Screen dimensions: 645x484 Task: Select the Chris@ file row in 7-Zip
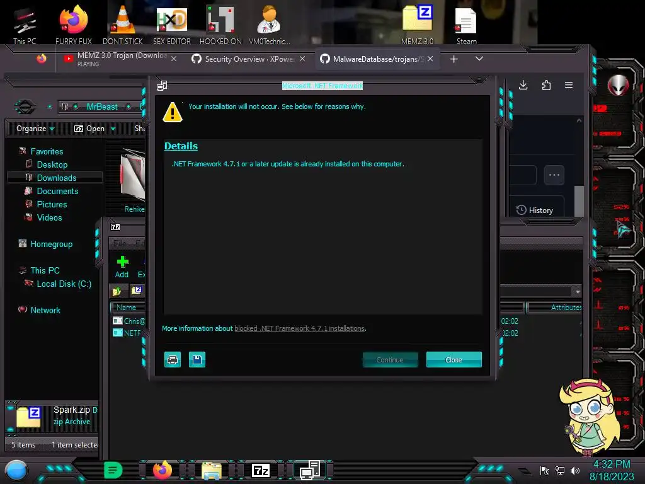tap(129, 321)
